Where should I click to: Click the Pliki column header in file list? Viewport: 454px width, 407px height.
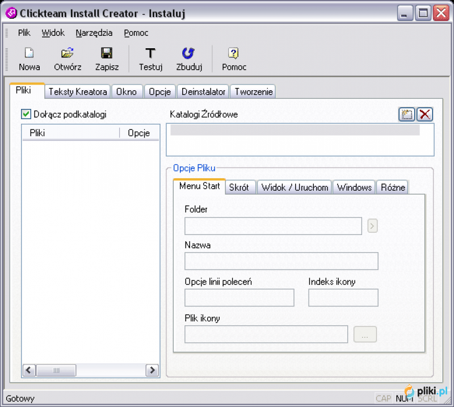click(x=71, y=133)
